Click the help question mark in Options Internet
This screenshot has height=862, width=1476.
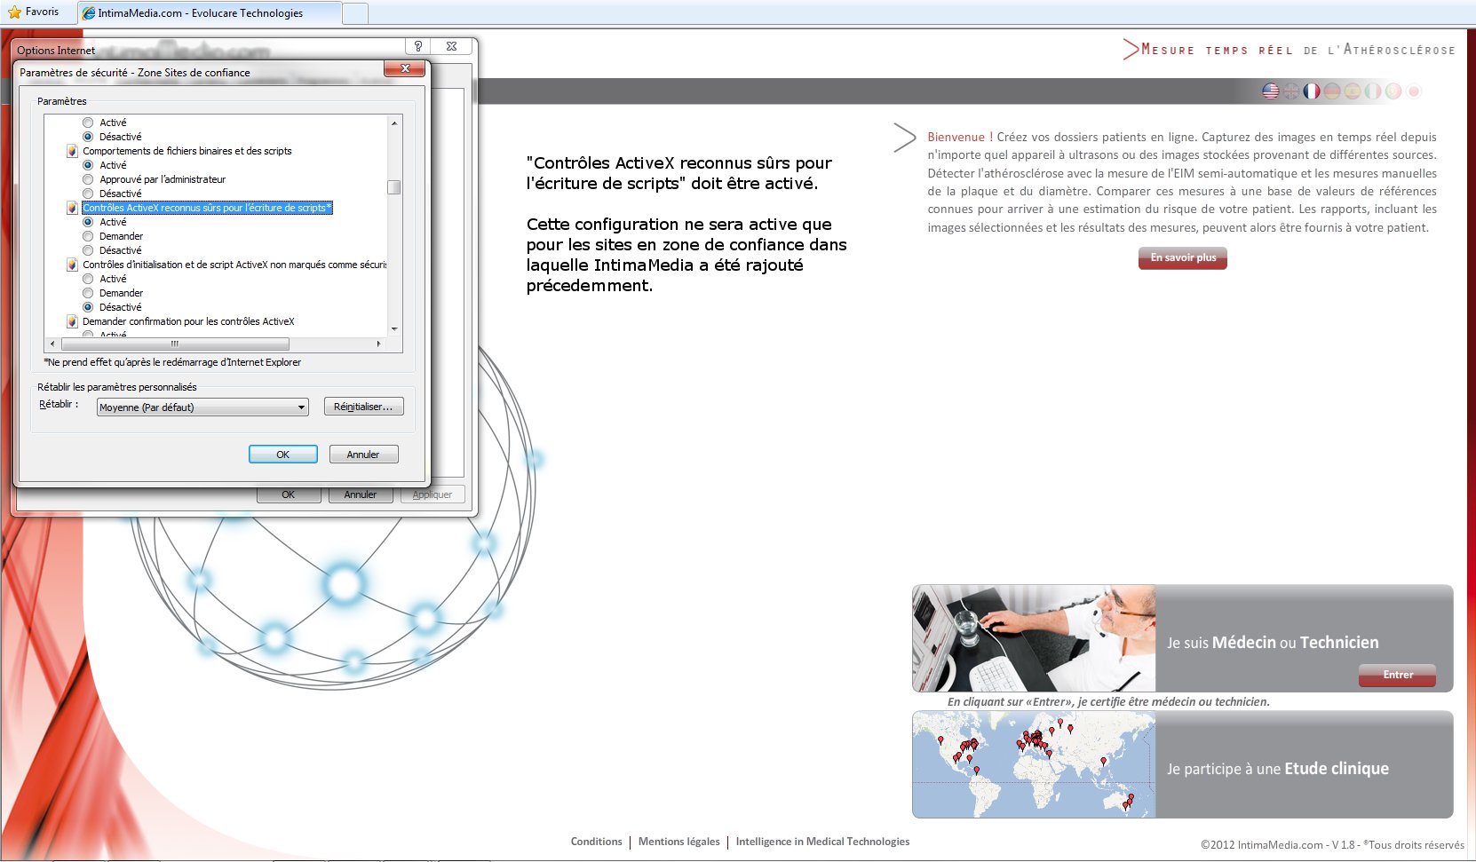417,46
